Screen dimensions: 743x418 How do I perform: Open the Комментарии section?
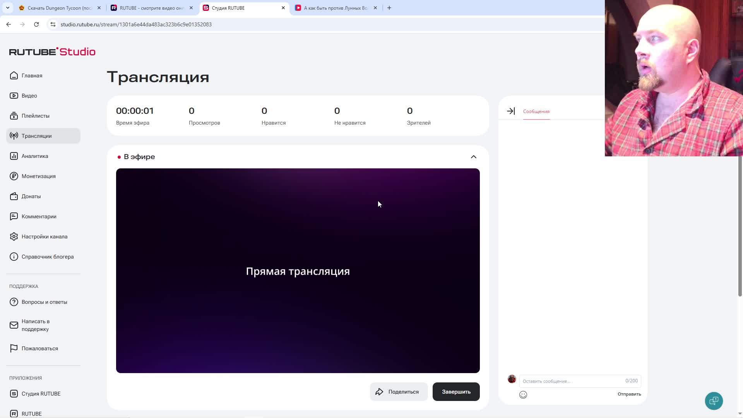pos(39,216)
